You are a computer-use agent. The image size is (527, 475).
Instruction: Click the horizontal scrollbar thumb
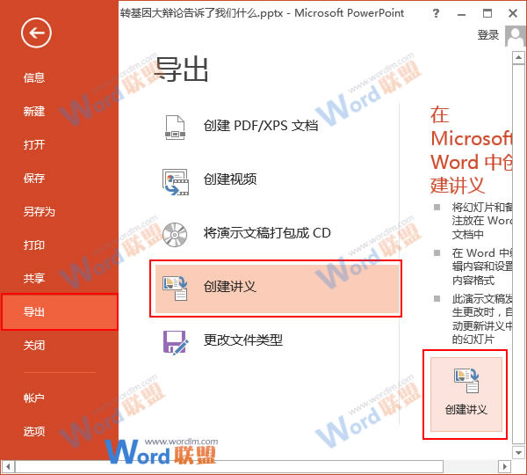click(x=229, y=467)
